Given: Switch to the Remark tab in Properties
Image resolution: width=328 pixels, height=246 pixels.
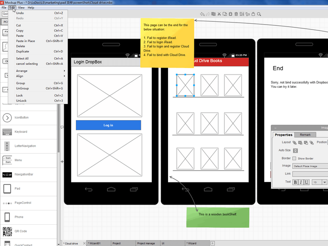Looking at the screenshot, I should tap(305, 135).
